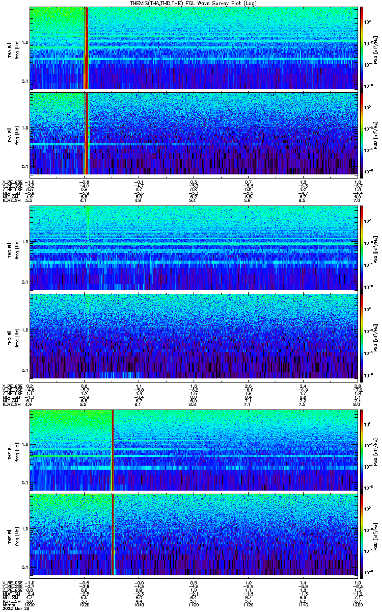Click the MLT_SM label below the THE panels
Screen dimensions: 382x612
[11, 598]
